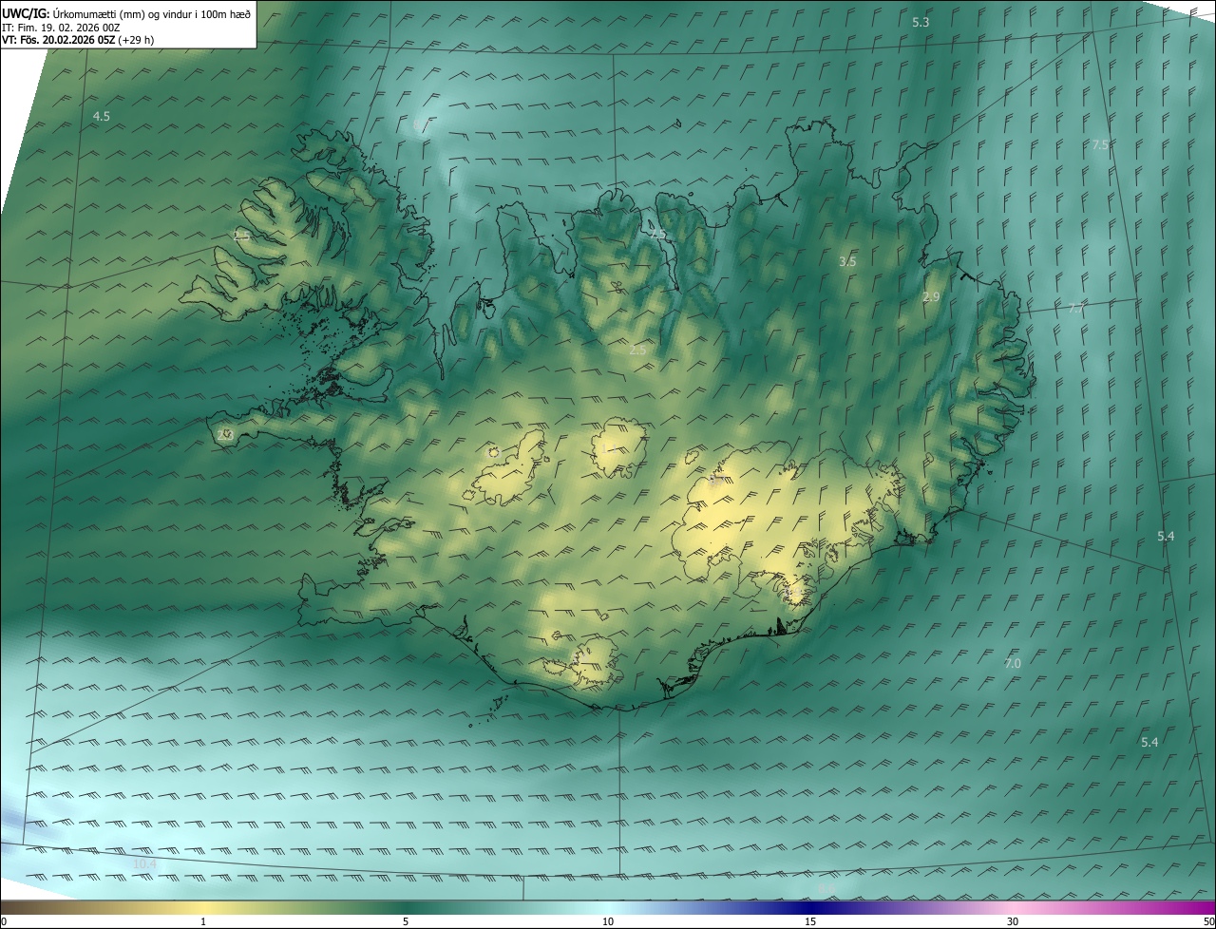Click the 'Úrkomumætti (mm) og vindur' title text

(x=121, y=14)
